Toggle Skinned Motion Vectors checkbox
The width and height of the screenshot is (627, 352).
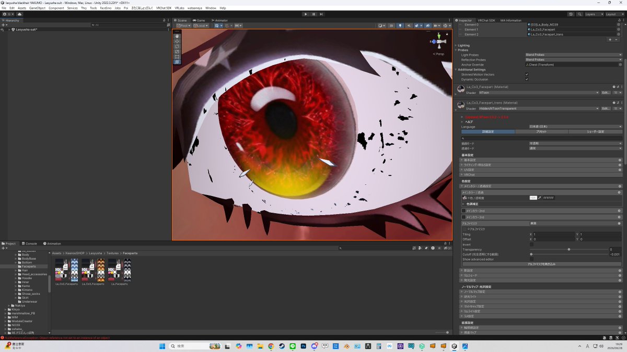[527, 75]
